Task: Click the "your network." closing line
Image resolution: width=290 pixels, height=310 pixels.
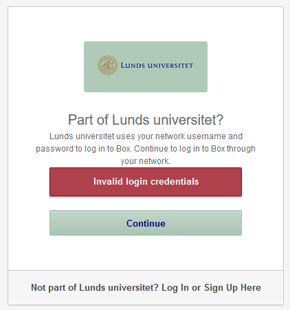Action: point(146,161)
